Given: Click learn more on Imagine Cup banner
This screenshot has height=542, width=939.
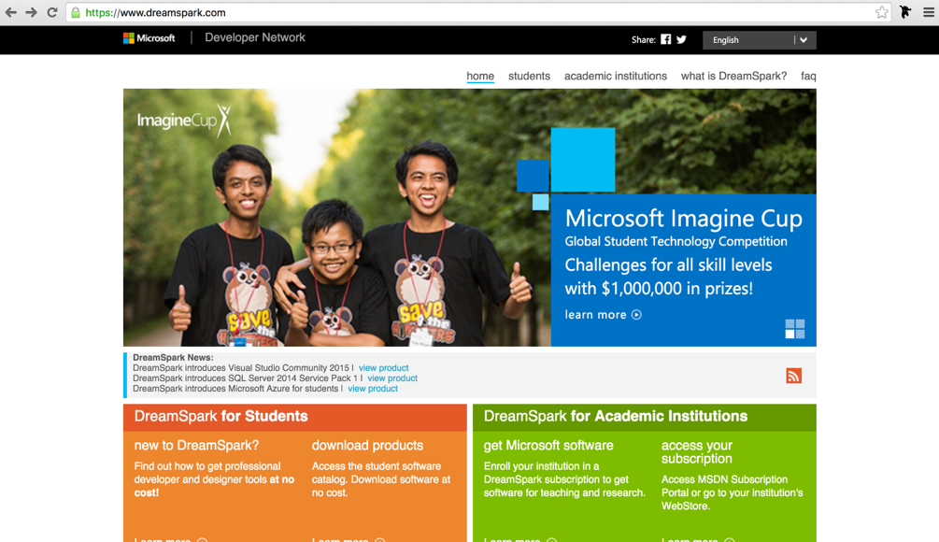Looking at the screenshot, I should (603, 315).
